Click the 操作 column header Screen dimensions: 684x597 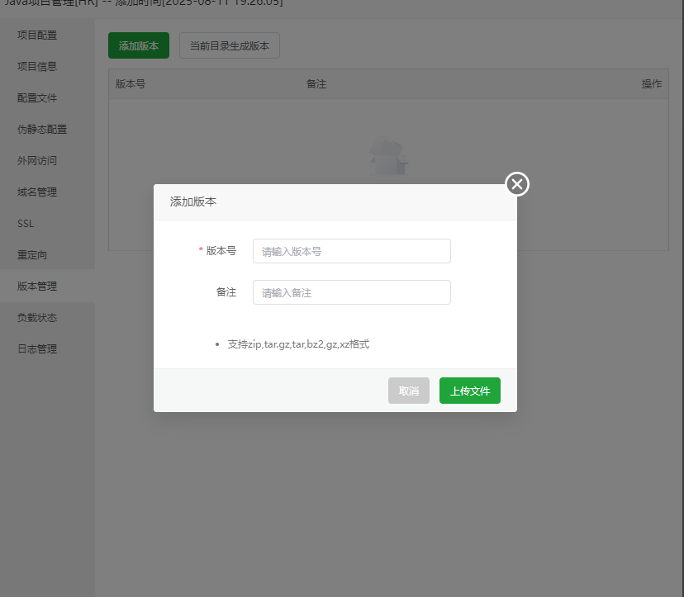coord(651,84)
